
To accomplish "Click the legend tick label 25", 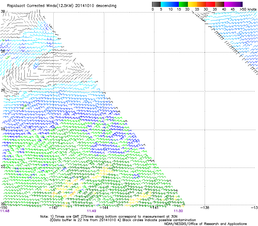I will [197, 9].
